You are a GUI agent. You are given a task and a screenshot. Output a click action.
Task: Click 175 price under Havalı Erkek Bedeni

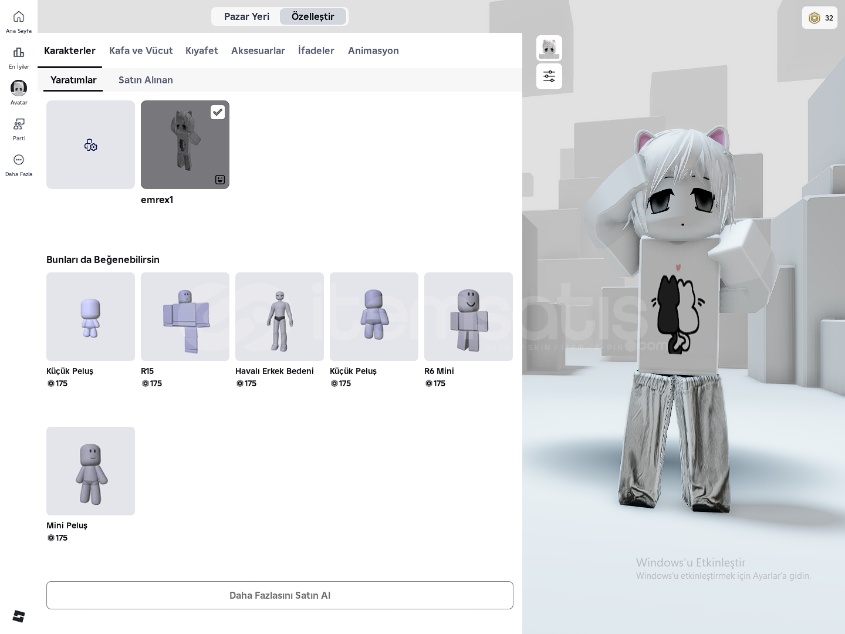tap(246, 383)
